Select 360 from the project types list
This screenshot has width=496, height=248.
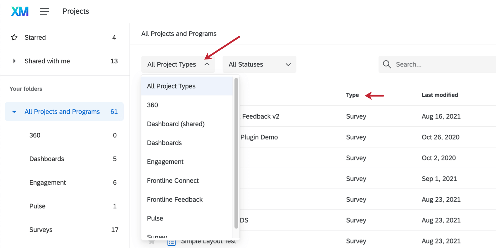153,105
